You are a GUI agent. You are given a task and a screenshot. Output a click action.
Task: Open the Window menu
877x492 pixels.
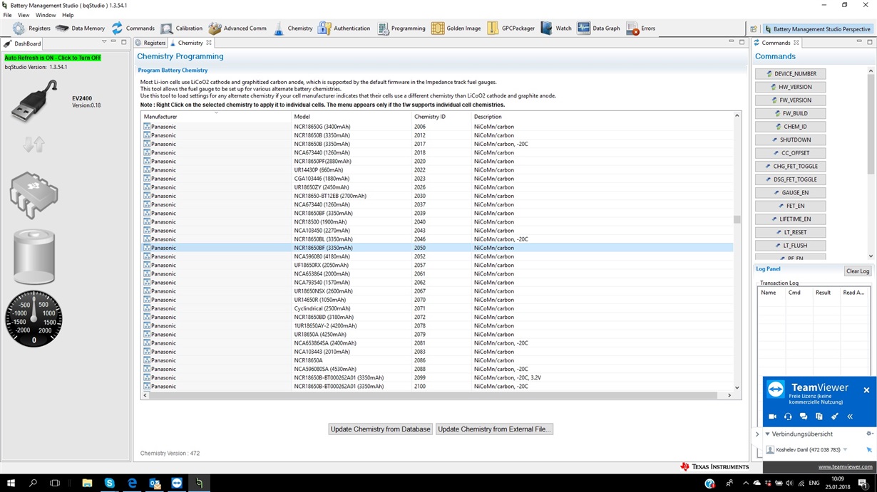point(46,15)
